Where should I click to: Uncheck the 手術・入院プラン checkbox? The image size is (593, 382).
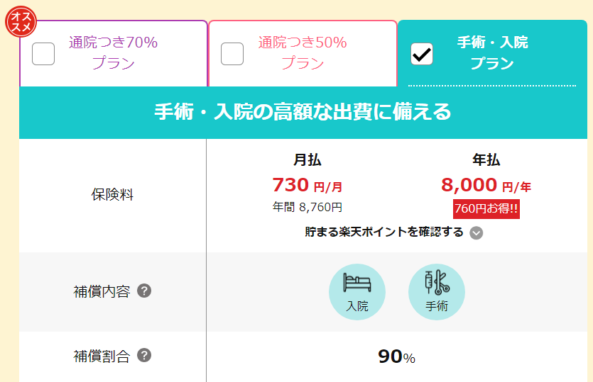pyautogui.click(x=422, y=54)
